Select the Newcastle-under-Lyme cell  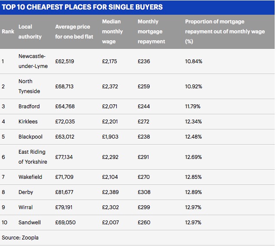[x=33, y=61]
